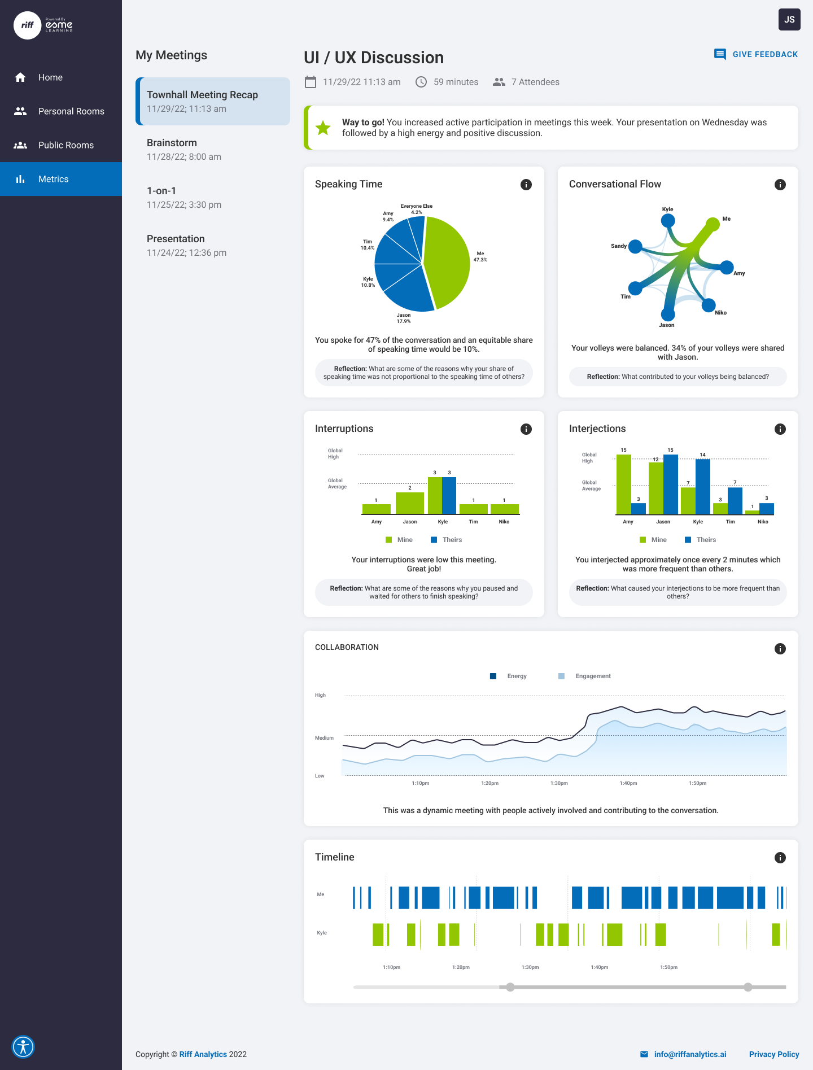Screen dimensions: 813x1070
Task: Click the green star icon in banner
Action: (323, 128)
